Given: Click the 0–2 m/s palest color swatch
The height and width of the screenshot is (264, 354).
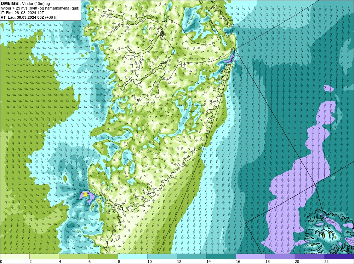Looking at the screenshot, I should point(15,256).
